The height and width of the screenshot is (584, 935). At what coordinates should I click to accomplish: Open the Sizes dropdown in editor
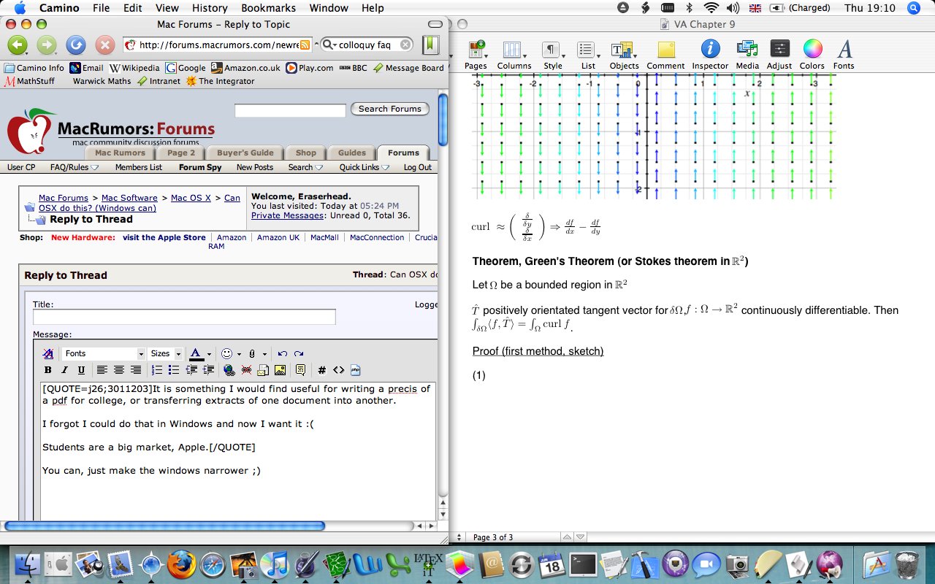click(165, 353)
